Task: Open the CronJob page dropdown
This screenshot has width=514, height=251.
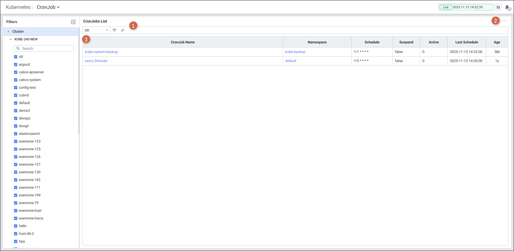Action: point(48,7)
